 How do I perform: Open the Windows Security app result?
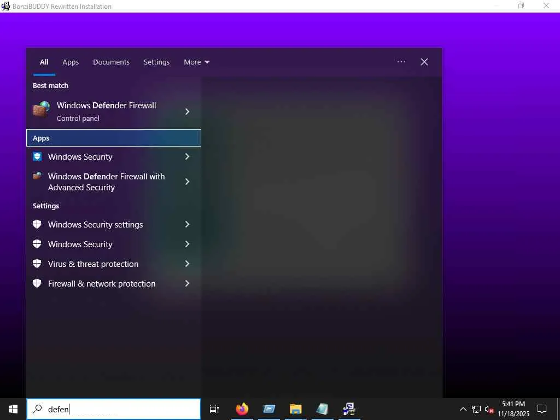pos(114,156)
